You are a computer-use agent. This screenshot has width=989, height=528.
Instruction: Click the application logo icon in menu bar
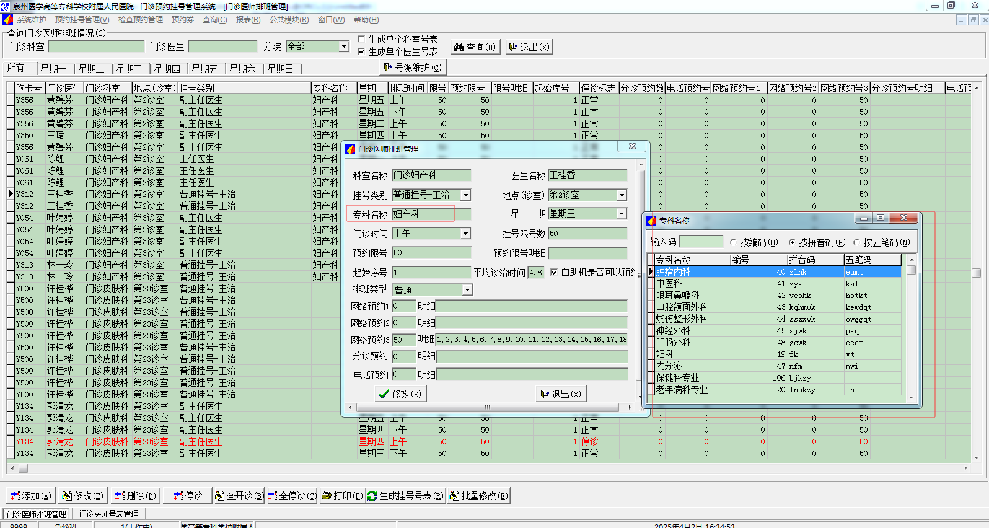point(7,20)
